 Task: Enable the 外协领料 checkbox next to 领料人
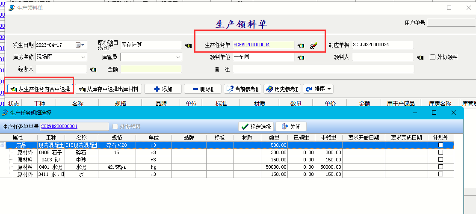433,57
